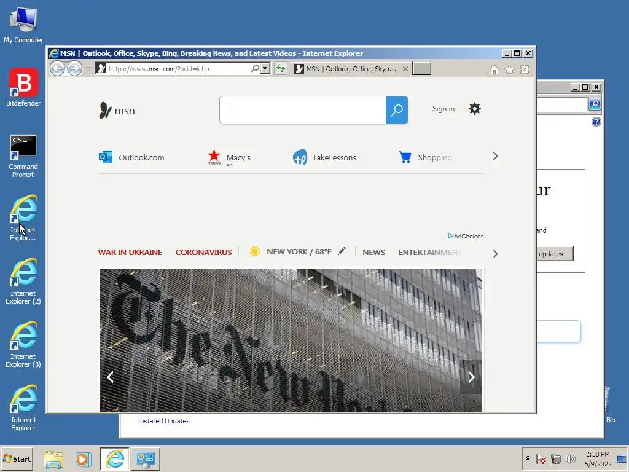Open the IE Tools gear icon
The width and height of the screenshot is (629, 472).
tap(525, 70)
